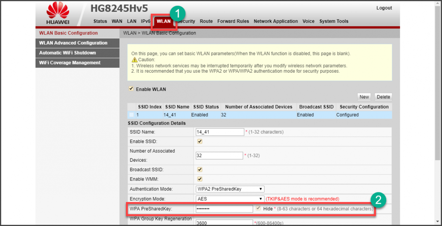Toggle the Enable WMM checkbox
This screenshot has width=442, height=226.
[x=200, y=179]
